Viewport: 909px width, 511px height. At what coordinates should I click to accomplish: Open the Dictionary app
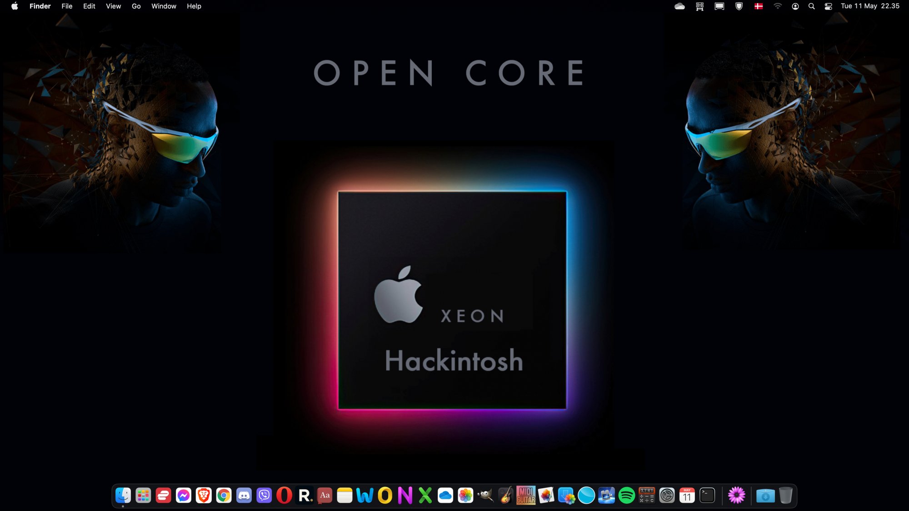click(325, 495)
